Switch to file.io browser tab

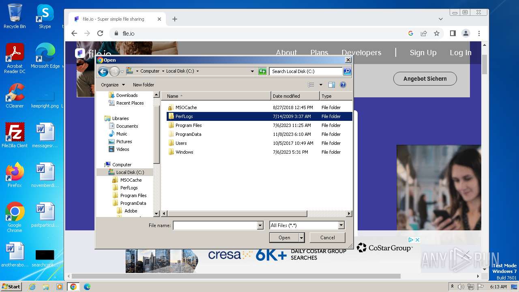click(x=117, y=19)
